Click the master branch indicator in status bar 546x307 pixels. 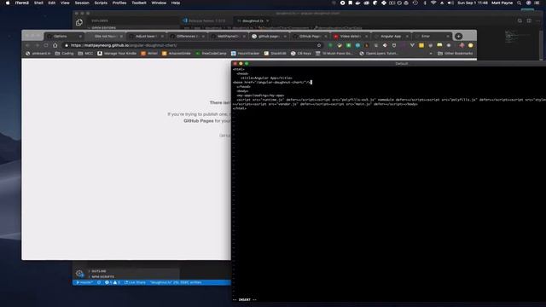tap(84, 282)
